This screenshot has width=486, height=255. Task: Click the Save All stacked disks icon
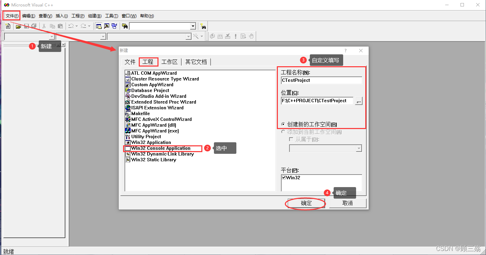point(34,26)
